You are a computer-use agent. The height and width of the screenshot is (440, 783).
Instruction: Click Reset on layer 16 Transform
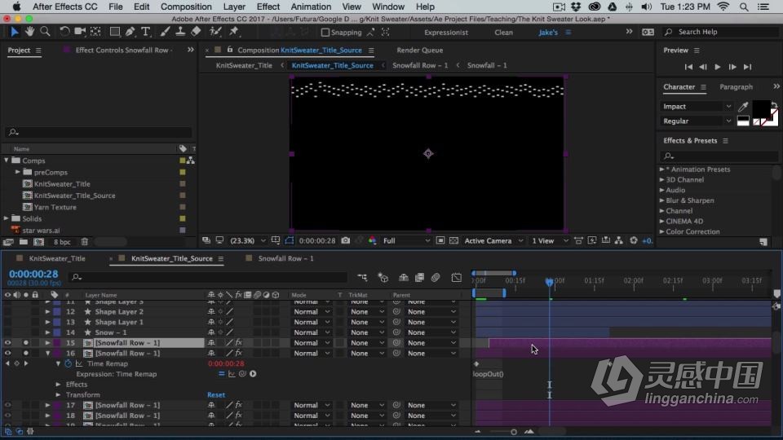point(215,394)
